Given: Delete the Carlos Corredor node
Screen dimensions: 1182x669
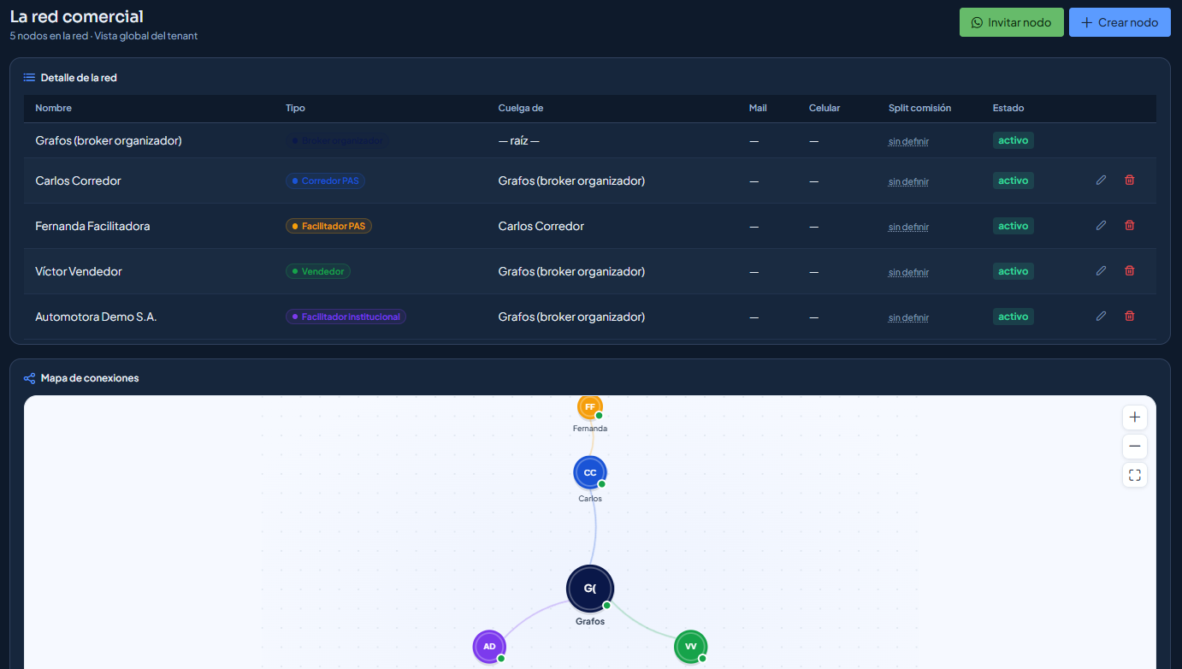Looking at the screenshot, I should tap(1129, 181).
